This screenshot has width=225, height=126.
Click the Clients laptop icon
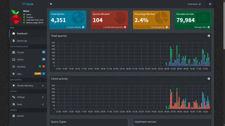click(14, 60)
